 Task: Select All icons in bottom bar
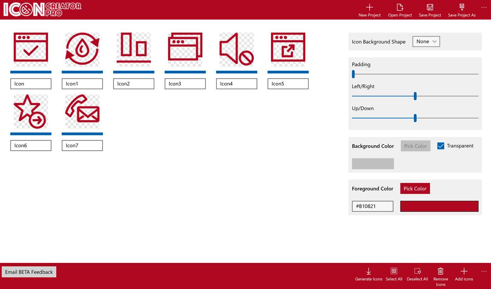394,274
